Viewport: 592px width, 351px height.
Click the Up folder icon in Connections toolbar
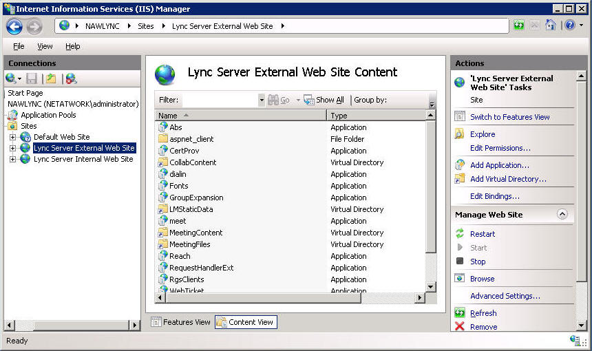point(51,78)
